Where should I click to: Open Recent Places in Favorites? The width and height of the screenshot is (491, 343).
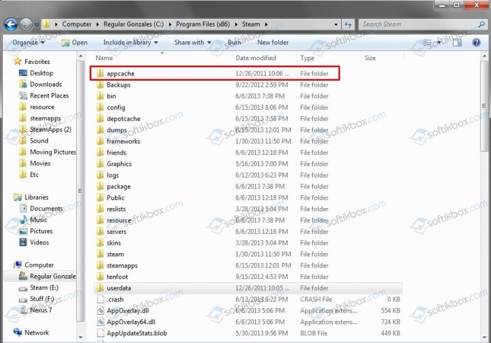44,96
